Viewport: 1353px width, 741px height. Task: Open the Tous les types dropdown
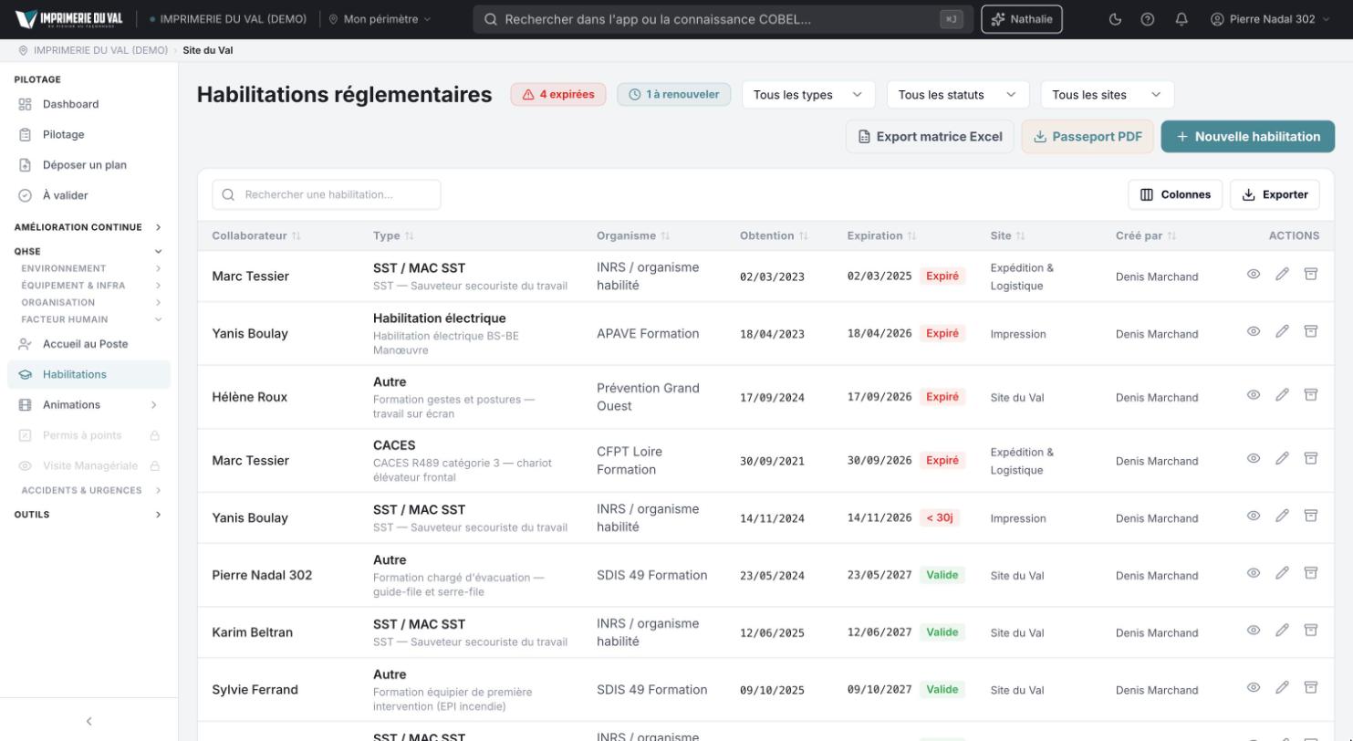pyautogui.click(x=808, y=95)
